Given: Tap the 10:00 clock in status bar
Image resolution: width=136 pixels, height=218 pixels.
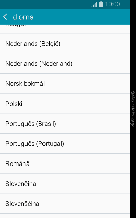Looking at the screenshot, I should coord(113,4).
